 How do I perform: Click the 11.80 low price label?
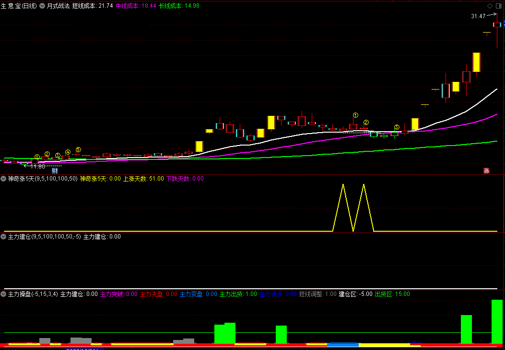(37, 167)
